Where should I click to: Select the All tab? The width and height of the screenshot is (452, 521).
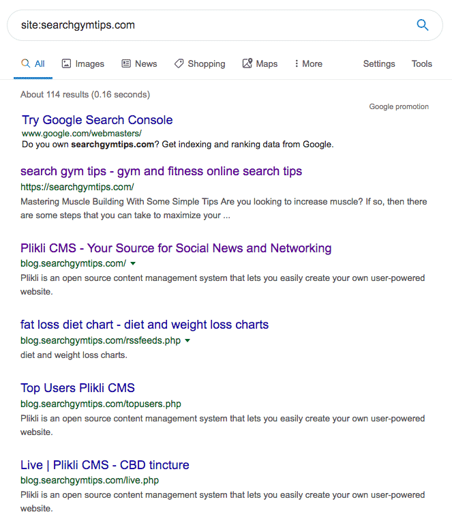click(33, 63)
